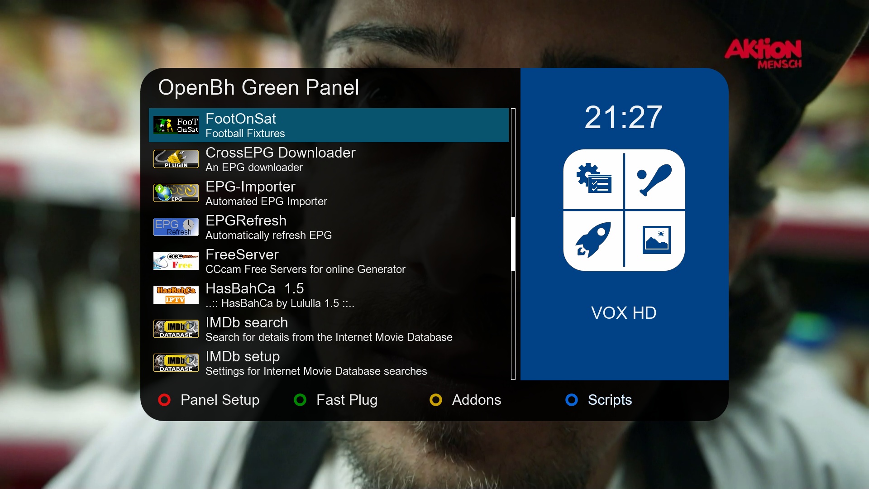869x489 pixels.
Task: Click the IMDb setup database icon
Action: [176, 363]
